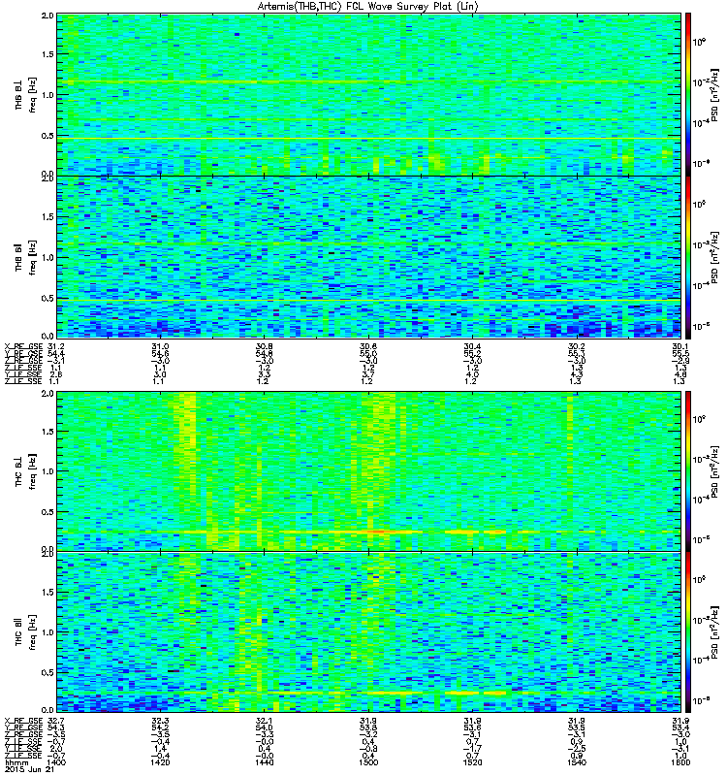Image resolution: width=727 pixels, height=776 pixels.
Task: Click the THB X_RE_GSE value '31.2'
Action: (x=55, y=346)
